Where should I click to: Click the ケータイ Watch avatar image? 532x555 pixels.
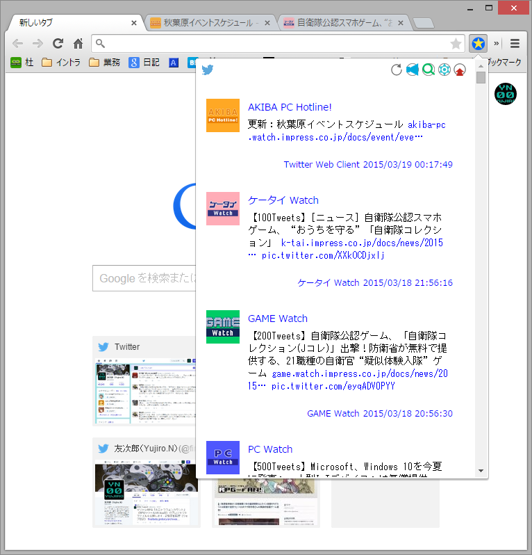point(223,209)
